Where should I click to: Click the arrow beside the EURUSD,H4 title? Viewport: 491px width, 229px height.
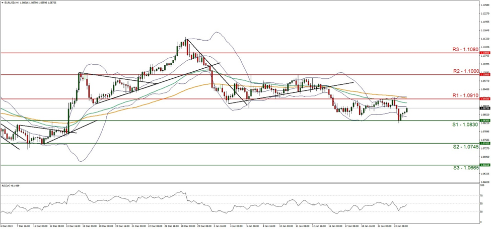[3, 2]
